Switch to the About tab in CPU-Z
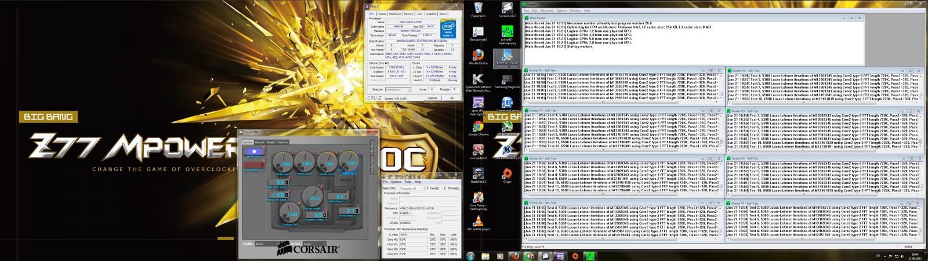 coord(443,13)
